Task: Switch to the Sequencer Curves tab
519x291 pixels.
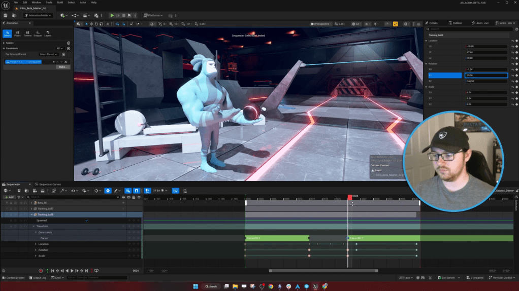Action: tap(50, 184)
